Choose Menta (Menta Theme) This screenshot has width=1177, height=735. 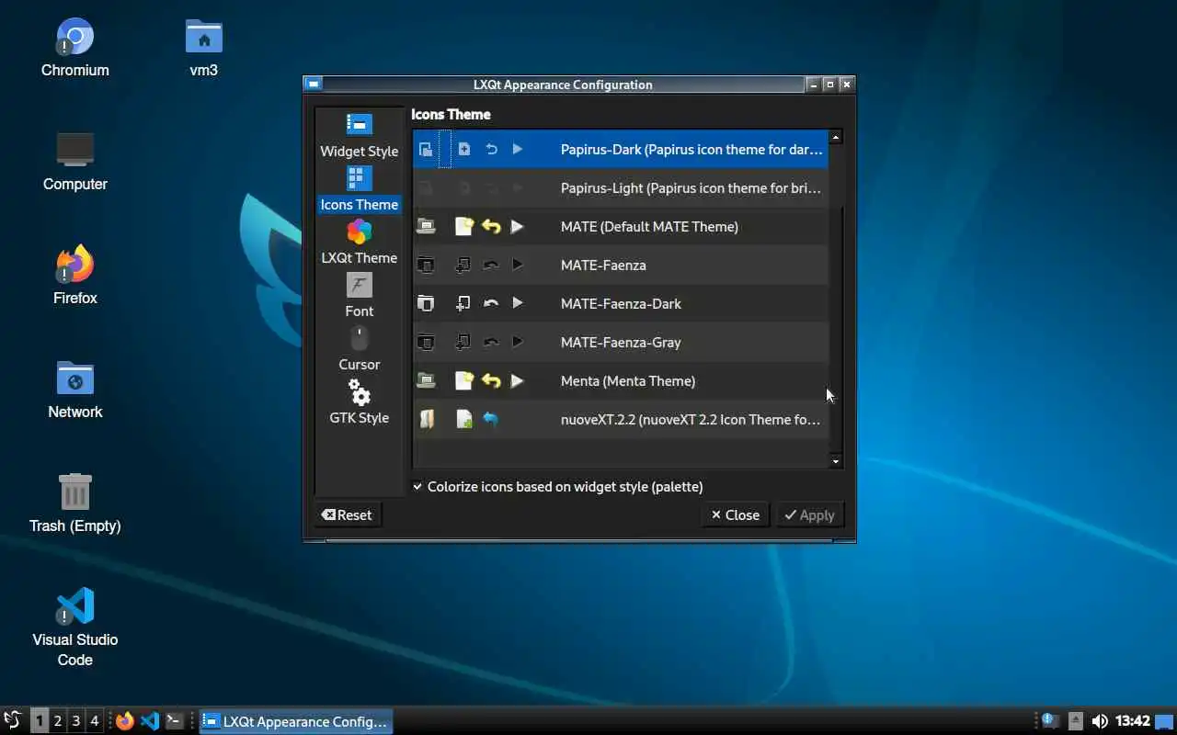(621, 380)
